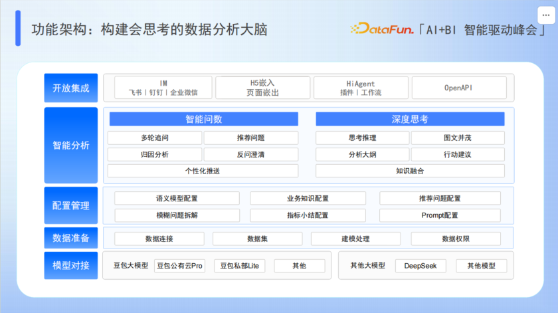Screen dimensions: 558x313
Task: Click the 反问澄清 cell
Action: click(251, 155)
